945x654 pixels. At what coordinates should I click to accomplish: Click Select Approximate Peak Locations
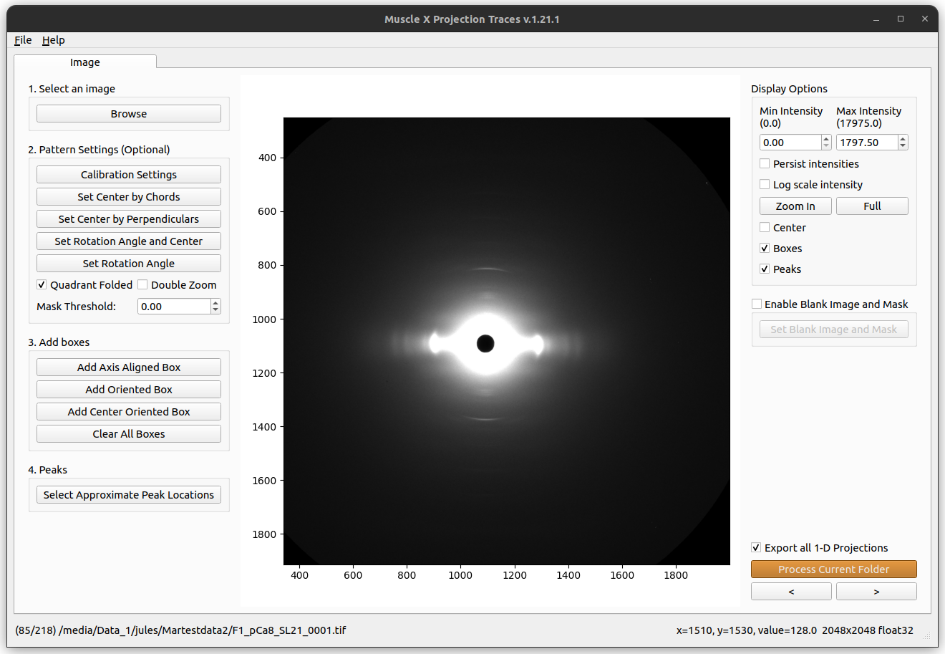[129, 495]
